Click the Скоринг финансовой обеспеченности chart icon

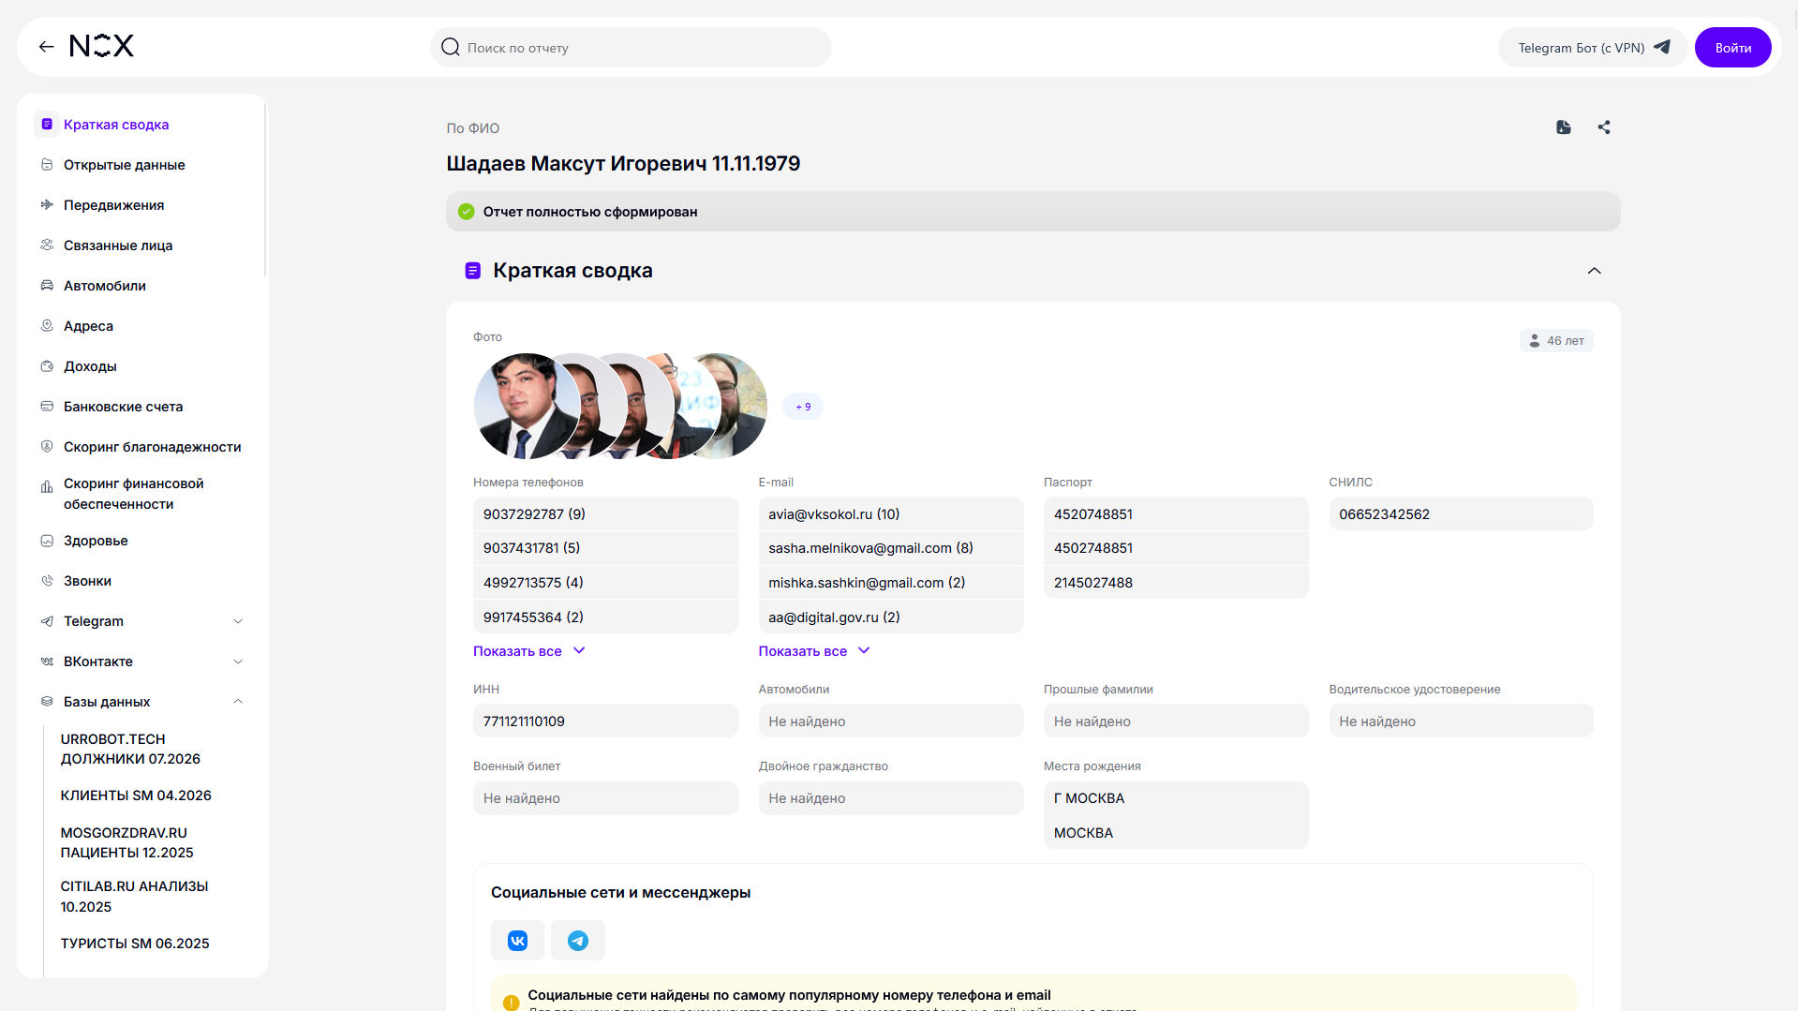[x=47, y=486]
